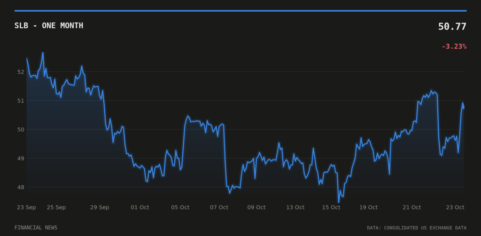481x236 pixels.
Task: Select the 05 Oct date label
Action: (x=180, y=207)
